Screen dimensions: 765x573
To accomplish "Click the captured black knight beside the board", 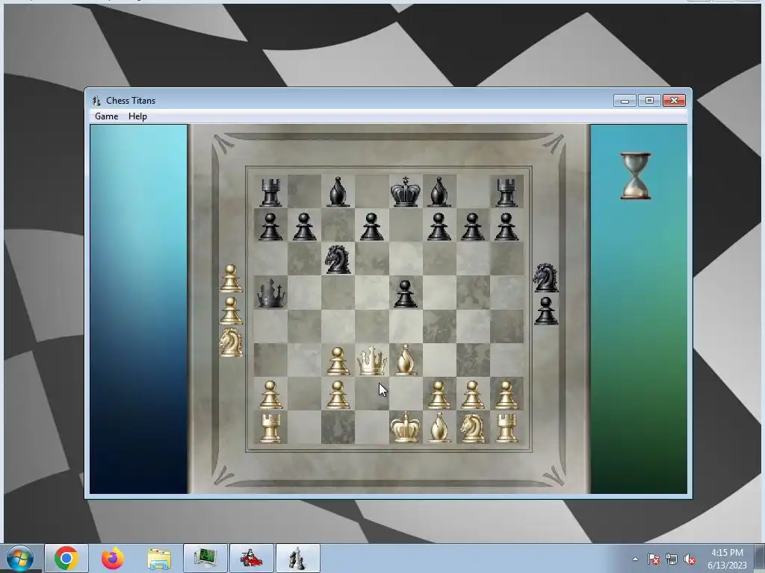I will pyautogui.click(x=545, y=278).
